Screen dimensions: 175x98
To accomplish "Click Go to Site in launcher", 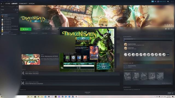I will [67, 64].
